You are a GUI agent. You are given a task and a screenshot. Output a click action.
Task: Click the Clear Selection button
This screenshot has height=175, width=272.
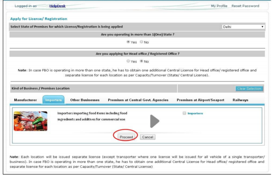249,88
